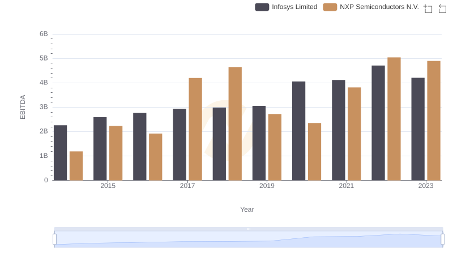
Task: Select the Infosys bar for 2023
Action: click(x=418, y=129)
